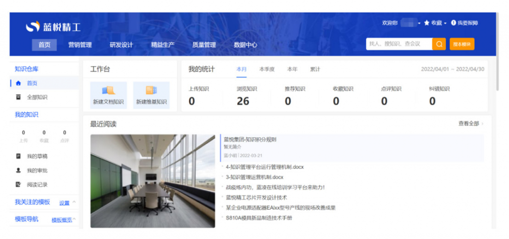Open the user account dropdown arrow
Screen dimensions: 509x239
coord(419,23)
